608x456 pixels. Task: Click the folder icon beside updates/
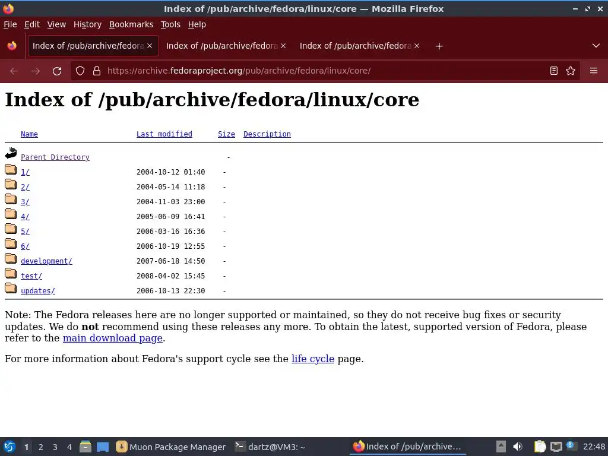coord(11,288)
